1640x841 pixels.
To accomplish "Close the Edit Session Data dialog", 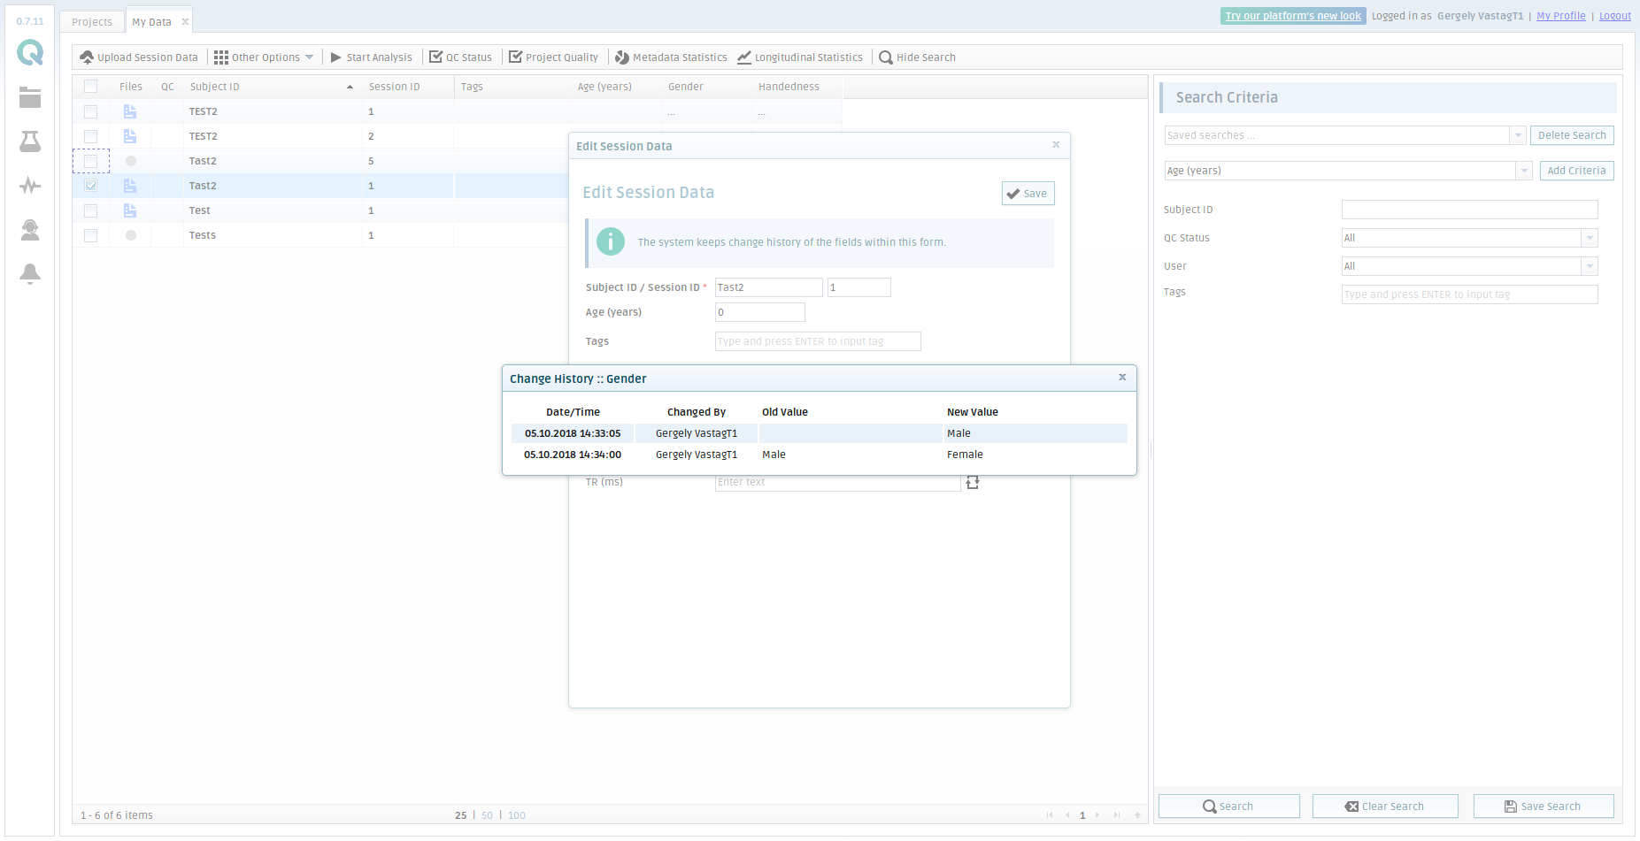I will pos(1056,145).
